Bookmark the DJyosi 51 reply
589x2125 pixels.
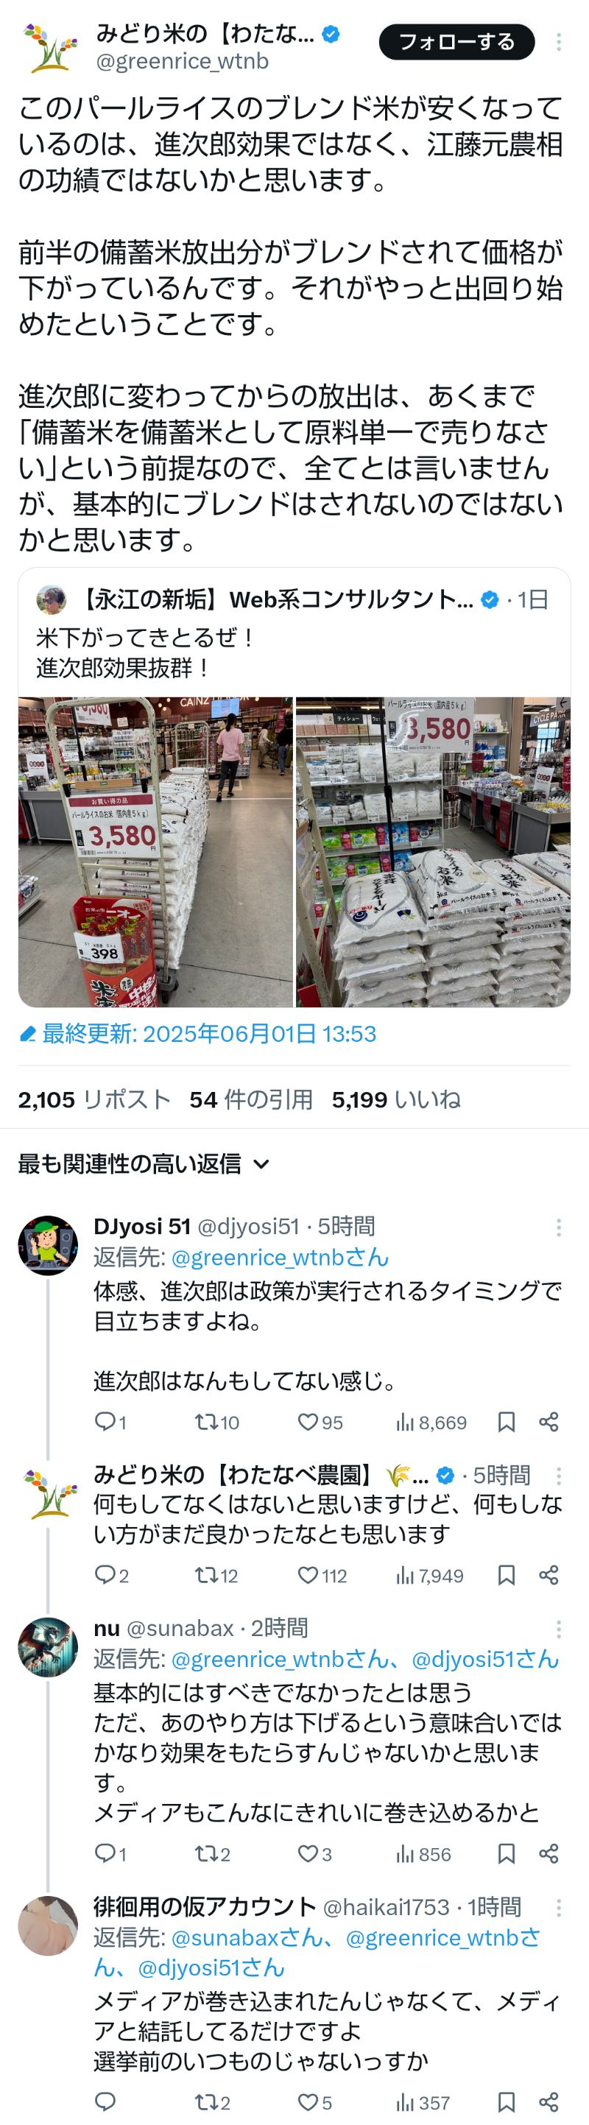tap(507, 1421)
